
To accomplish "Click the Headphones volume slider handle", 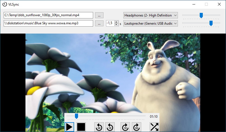I will coord(201,15).
